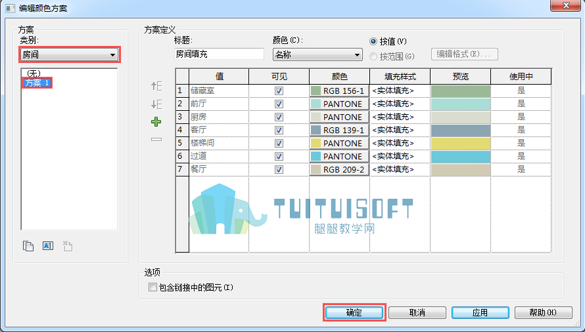This screenshot has width=585, height=332.
Task: Open fill pattern for 楼梯间 row
Action: click(x=400, y=143)
